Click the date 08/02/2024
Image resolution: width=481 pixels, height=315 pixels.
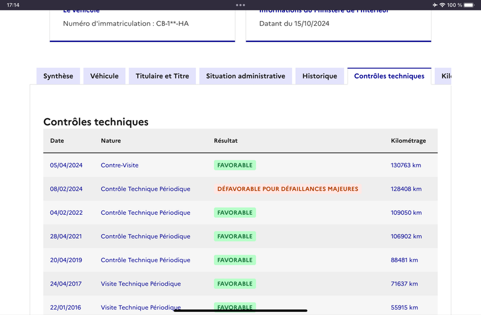coord(66,189)
